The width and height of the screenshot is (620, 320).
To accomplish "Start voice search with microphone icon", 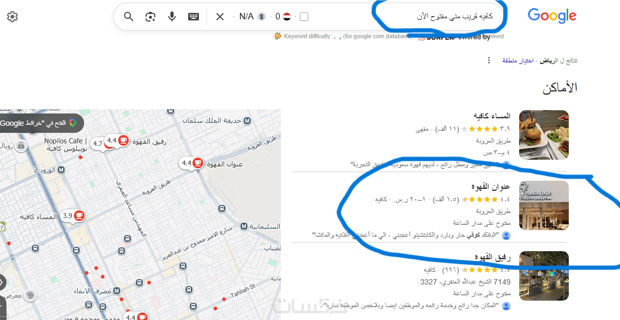I will [x=171, y=17].
